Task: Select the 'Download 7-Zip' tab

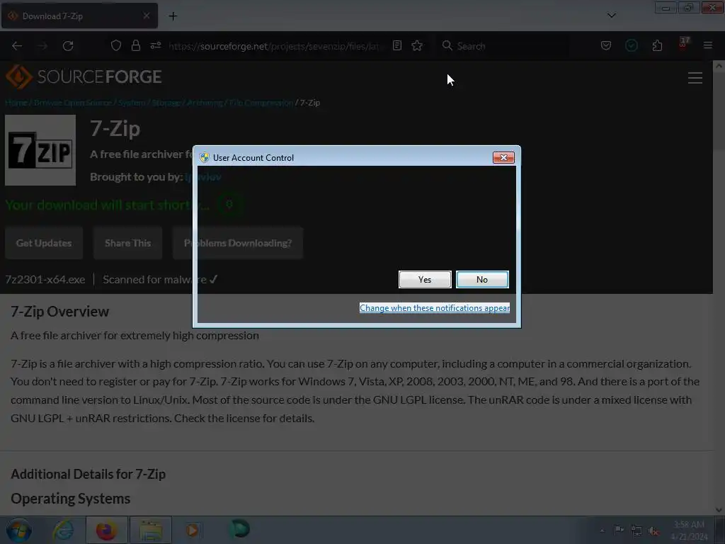Action: pyautogui.click(x=79, y=16)
